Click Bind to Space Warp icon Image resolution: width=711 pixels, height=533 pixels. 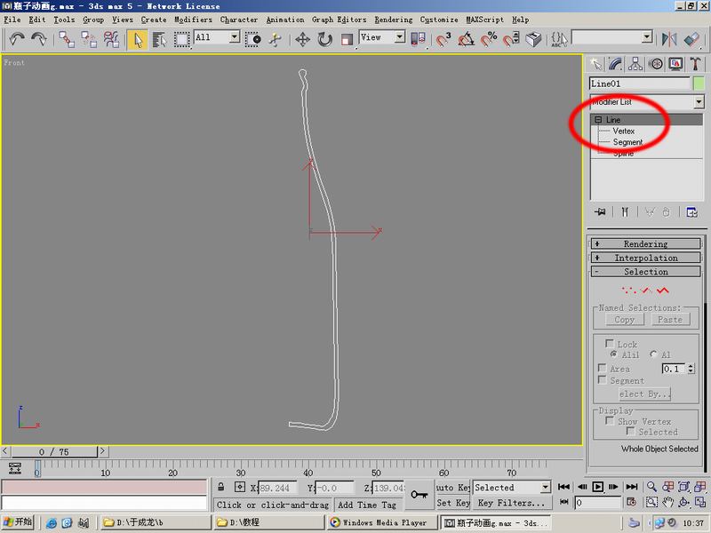click(x=111, y=39)
